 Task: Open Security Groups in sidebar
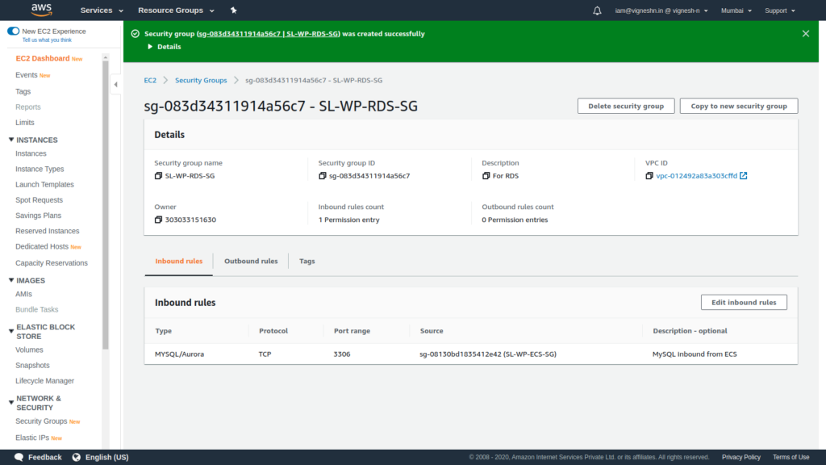tap(41, 421)
